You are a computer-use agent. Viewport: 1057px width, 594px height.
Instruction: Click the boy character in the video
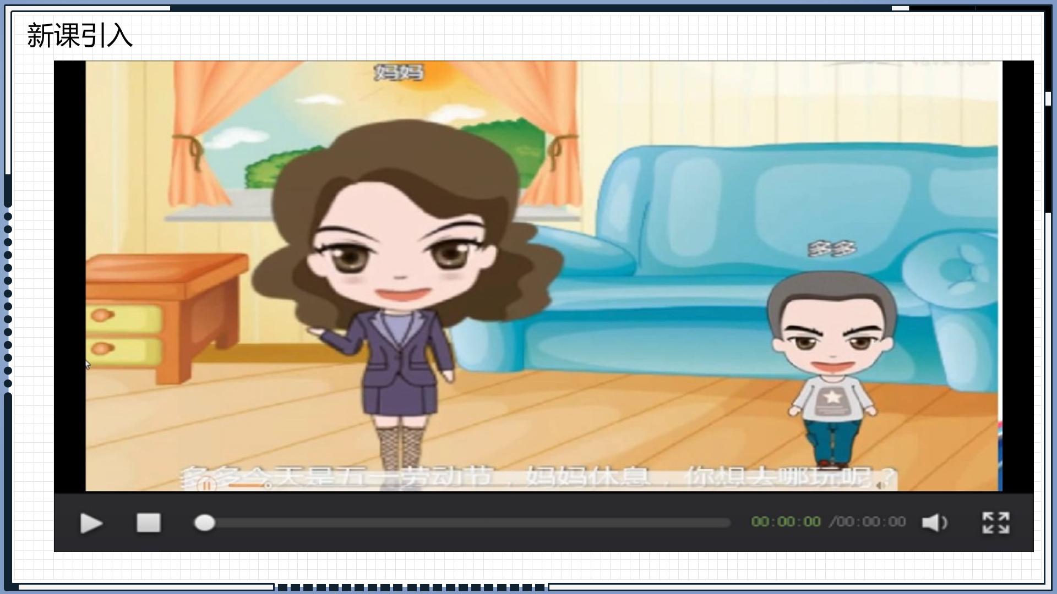click(x=832, y=371)
